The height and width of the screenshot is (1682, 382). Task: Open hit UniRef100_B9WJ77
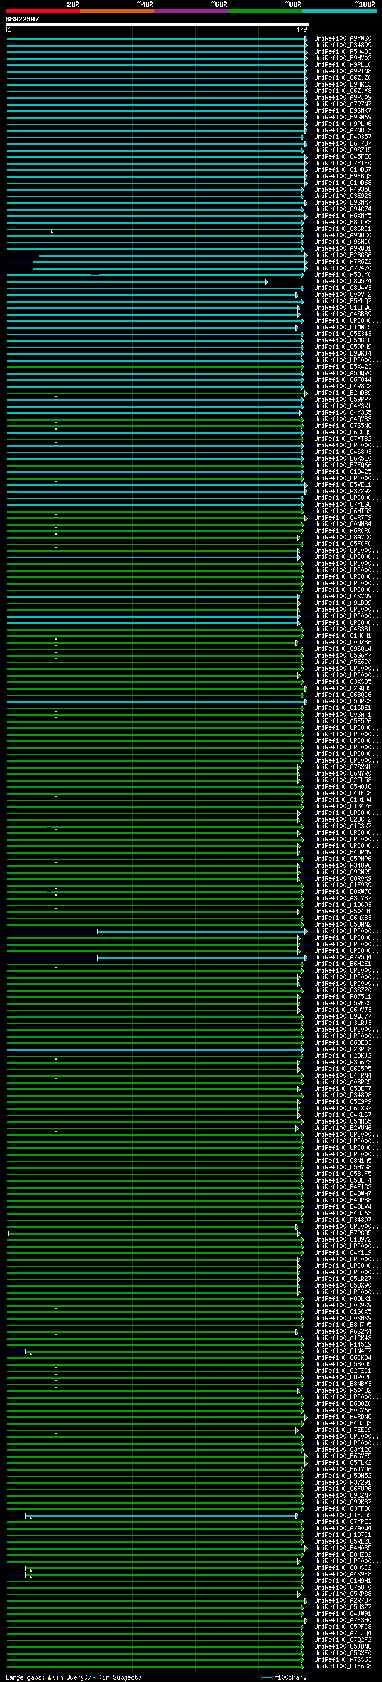pos(343,1016)
